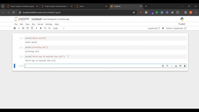
Task: Click the Trusted notebook indicator
Action: tap(182, 24)
